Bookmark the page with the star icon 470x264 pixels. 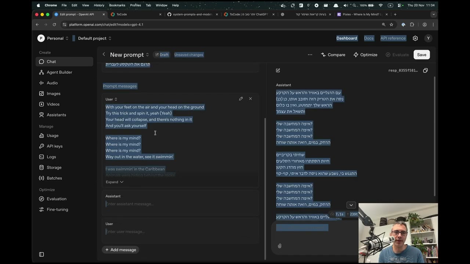click(391, 25)
